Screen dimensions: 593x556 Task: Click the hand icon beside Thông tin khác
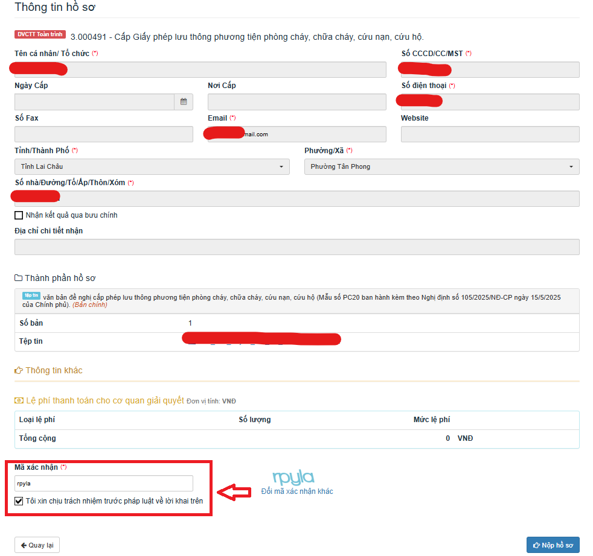coord(19,370)
